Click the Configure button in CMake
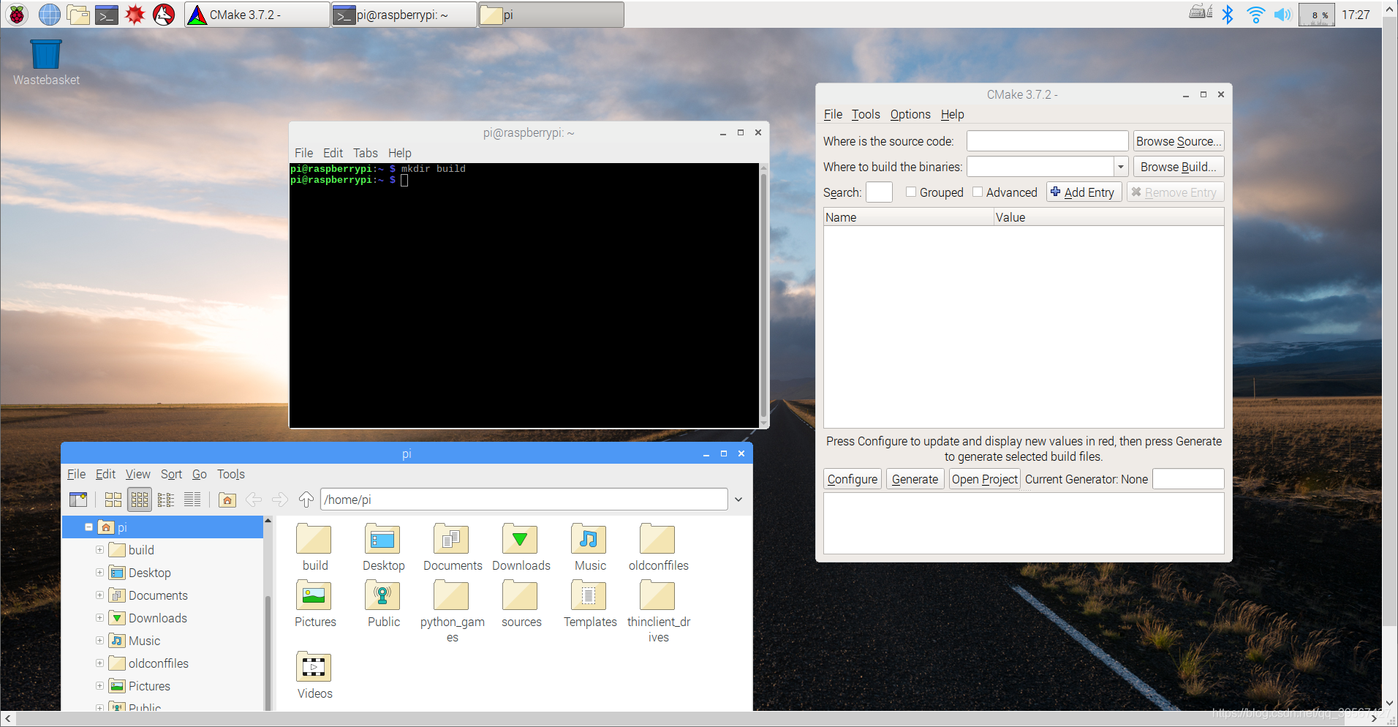This screenshot has width=1398, height=727. 853,479
